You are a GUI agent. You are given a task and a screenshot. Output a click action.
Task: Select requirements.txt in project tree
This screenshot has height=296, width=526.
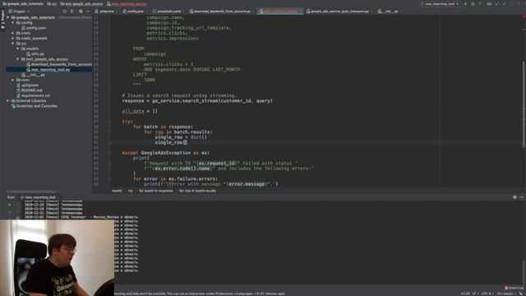33,95
